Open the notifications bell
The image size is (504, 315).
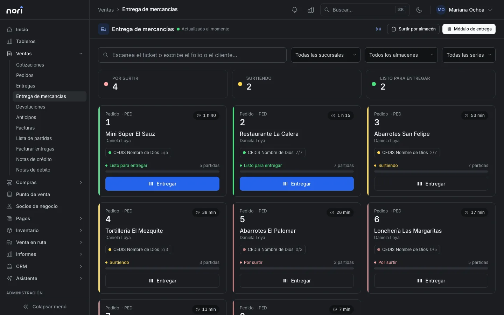coord(295,10)
